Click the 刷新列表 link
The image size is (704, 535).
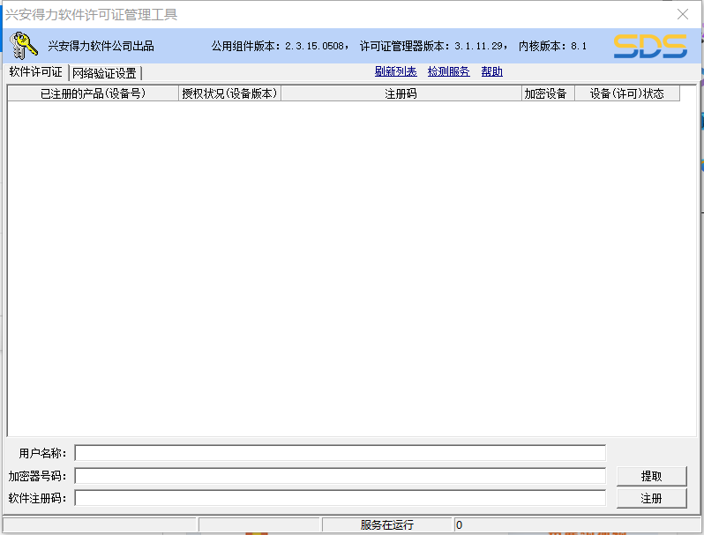coord(395,71)
